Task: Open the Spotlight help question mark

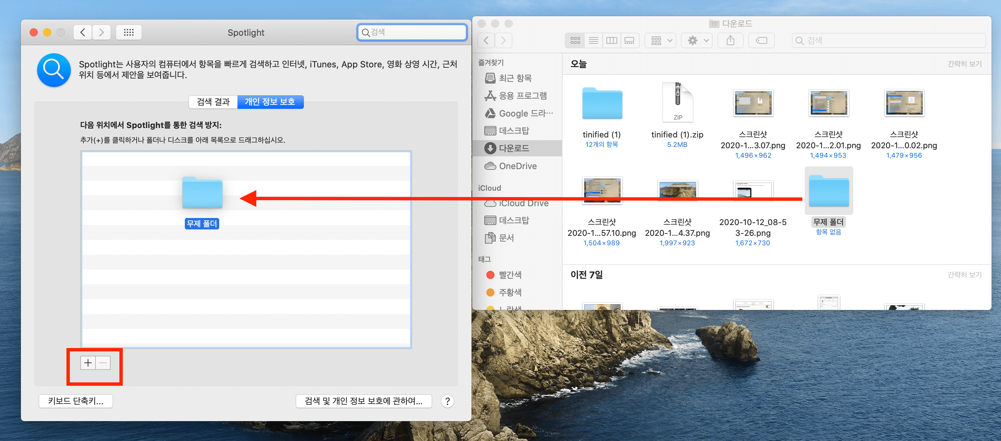Action: pyautogui.click(x=447, y=401)
